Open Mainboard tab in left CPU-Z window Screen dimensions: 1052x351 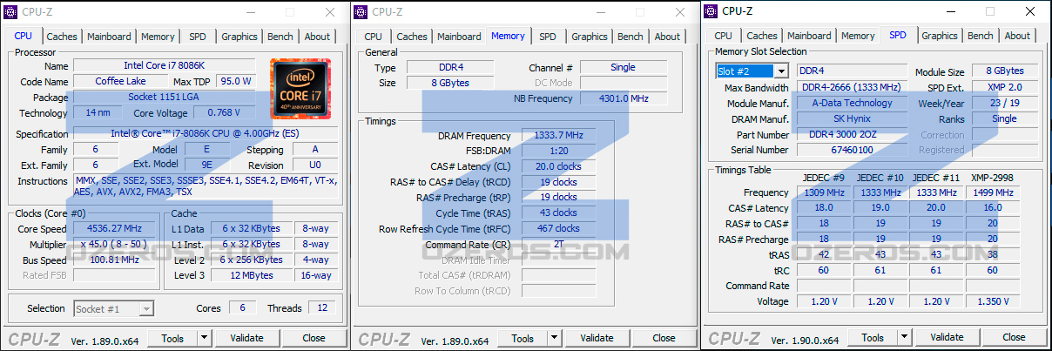tap(109, 37)
